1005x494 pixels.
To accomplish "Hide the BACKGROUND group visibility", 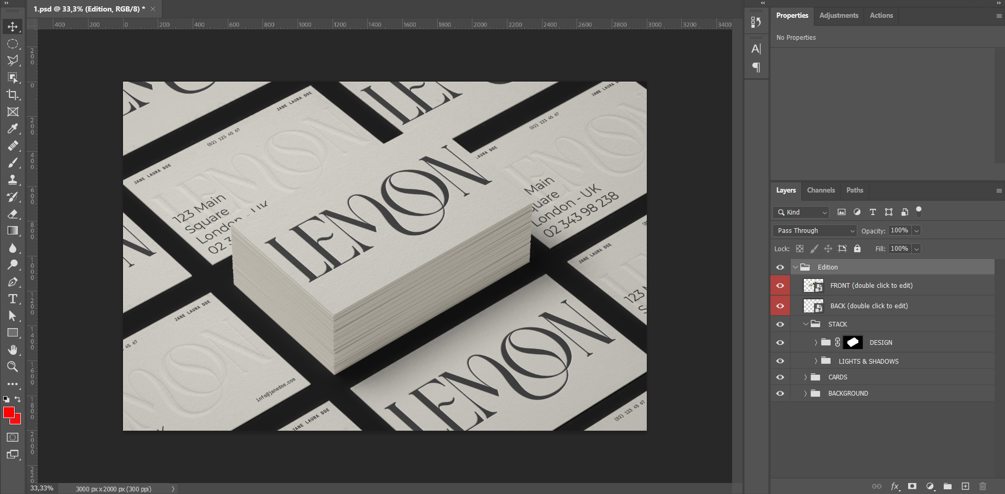I will 780,394.
